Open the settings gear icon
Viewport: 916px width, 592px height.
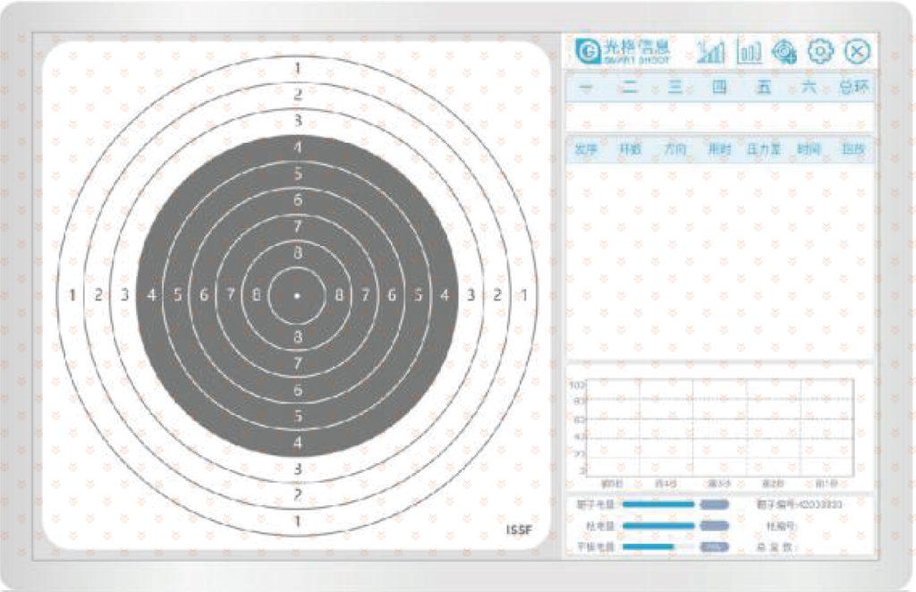(820, 51)
